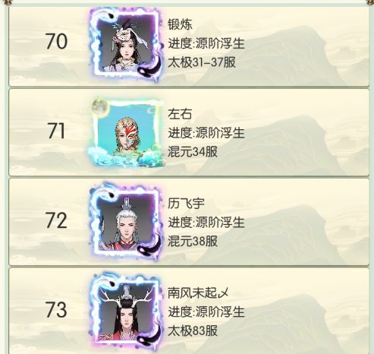Image resolution: width=374 pixels, height=354 pixels.
Task: Open player name 锻炼
Action: point(180,24)
